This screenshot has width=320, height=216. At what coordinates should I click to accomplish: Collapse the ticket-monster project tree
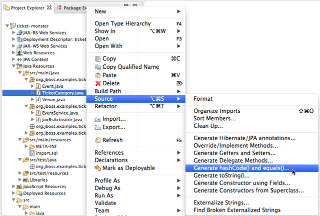pos(6,26)
